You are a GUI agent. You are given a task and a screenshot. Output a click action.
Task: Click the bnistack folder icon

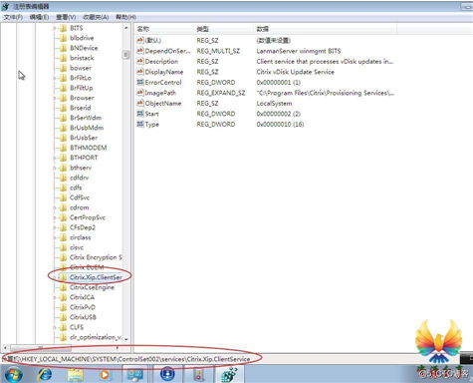pyautogui.click(x=63, y=58)
